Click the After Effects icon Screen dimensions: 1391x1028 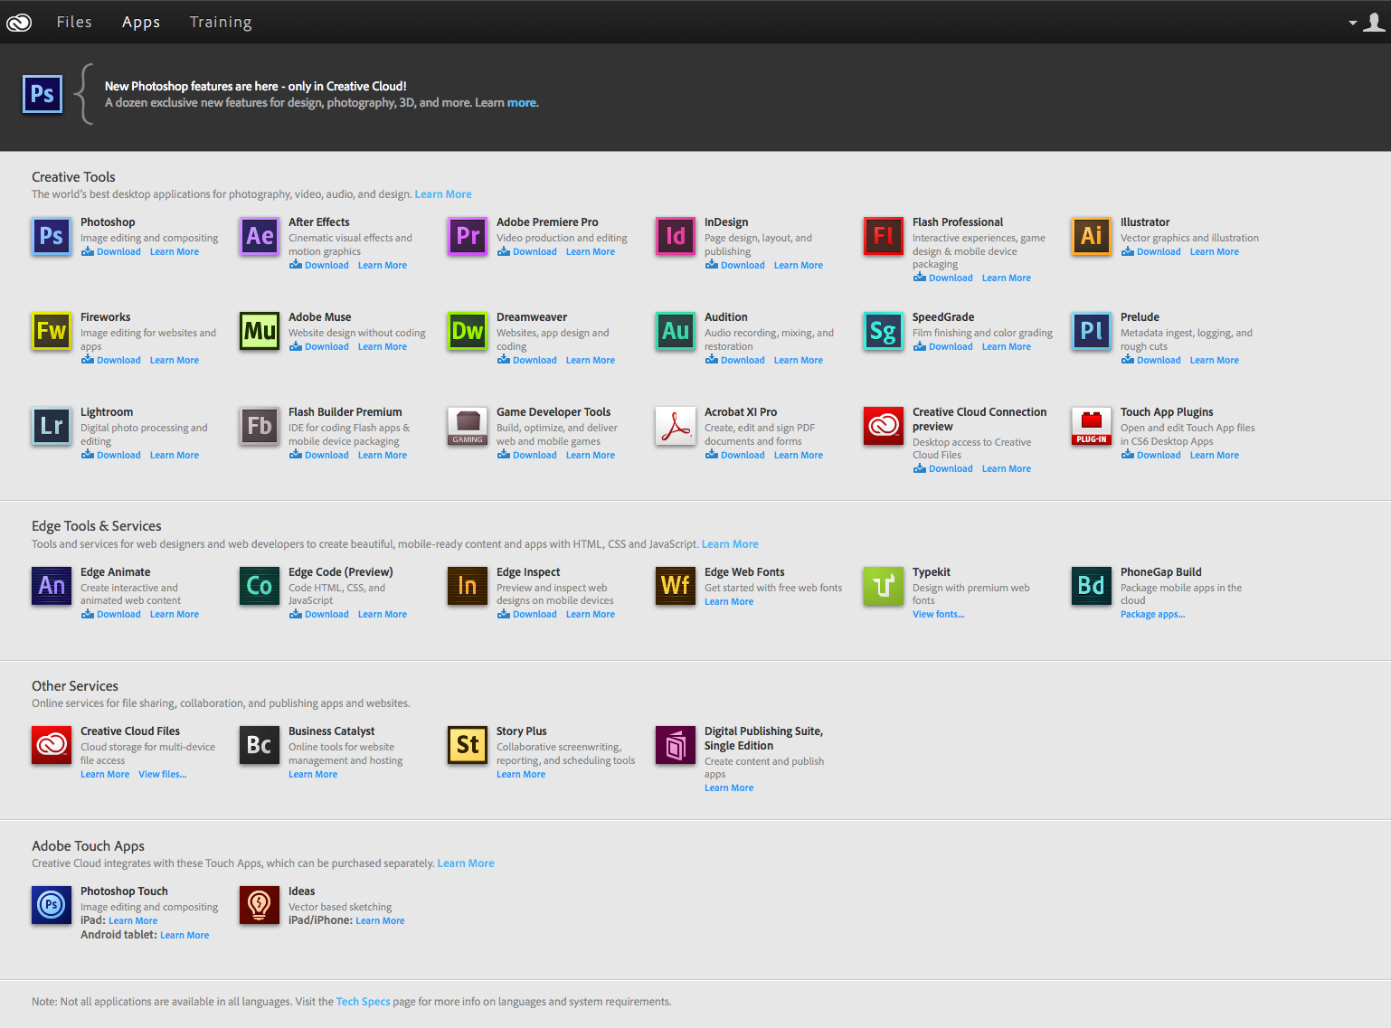click(x=260, y=236)
